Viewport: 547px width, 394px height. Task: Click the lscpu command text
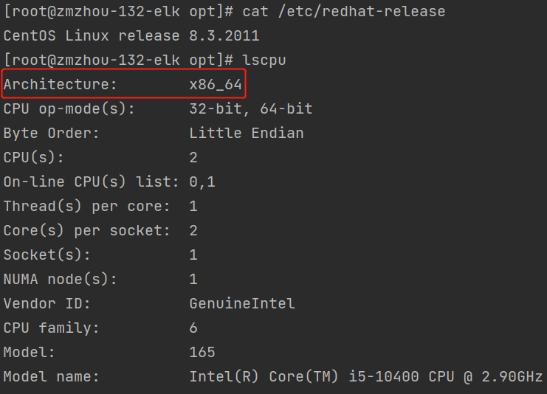(x=264, y=61)
